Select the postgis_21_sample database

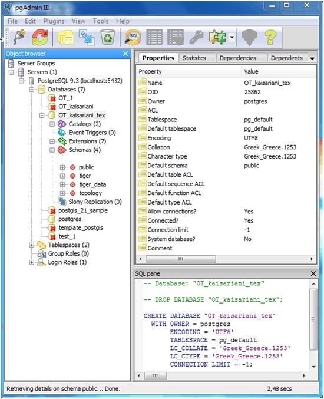(x=83, y=210)
